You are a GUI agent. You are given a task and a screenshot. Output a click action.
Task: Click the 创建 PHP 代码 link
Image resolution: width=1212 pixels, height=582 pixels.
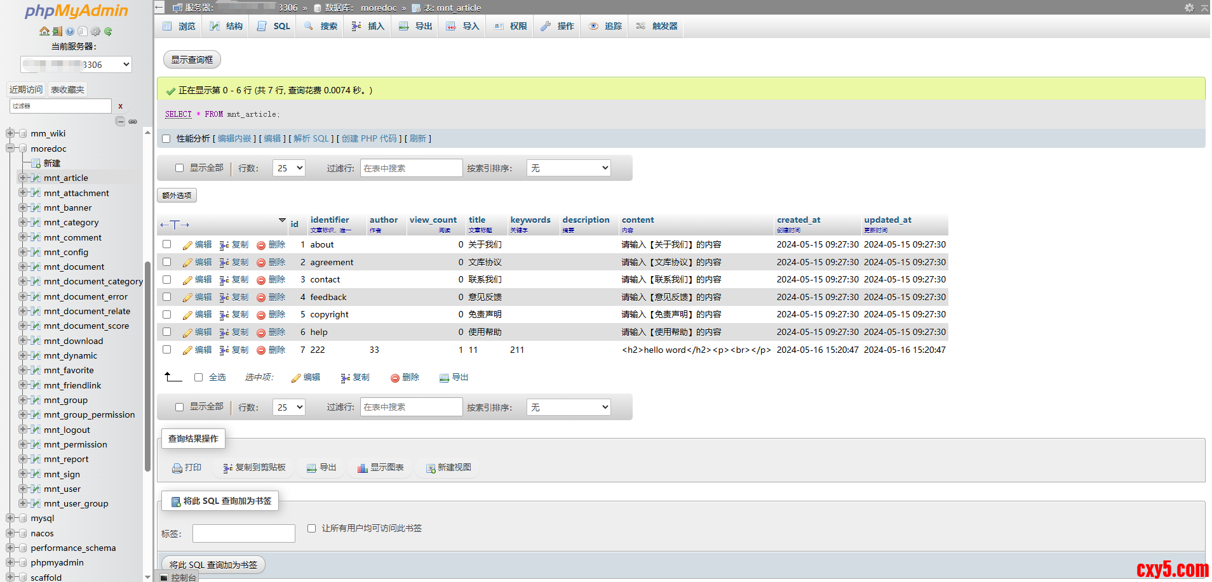click(369, 138)
